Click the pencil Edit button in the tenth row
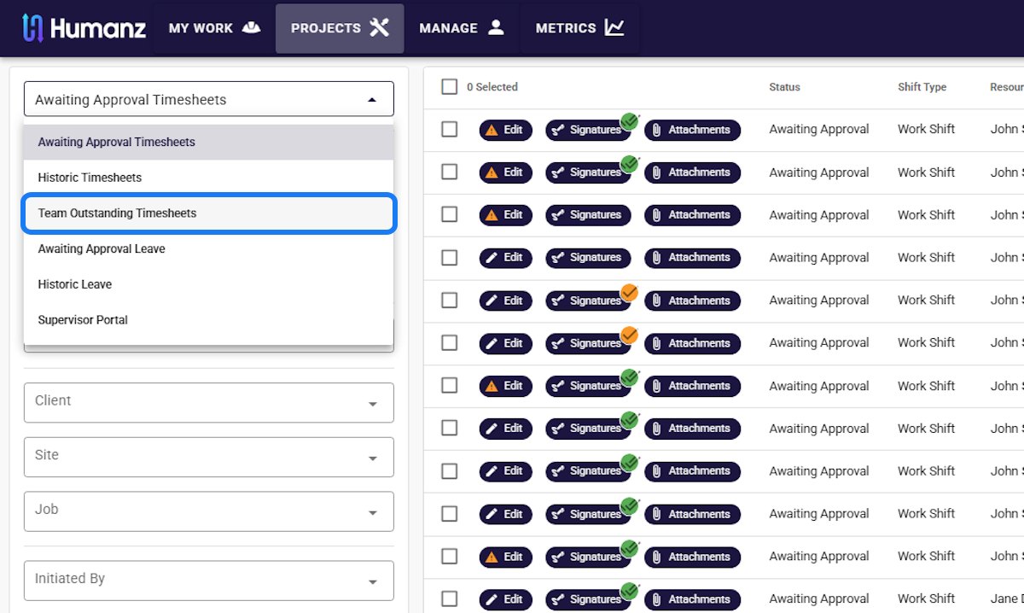Screen dimensions: 1024x613 505,514
